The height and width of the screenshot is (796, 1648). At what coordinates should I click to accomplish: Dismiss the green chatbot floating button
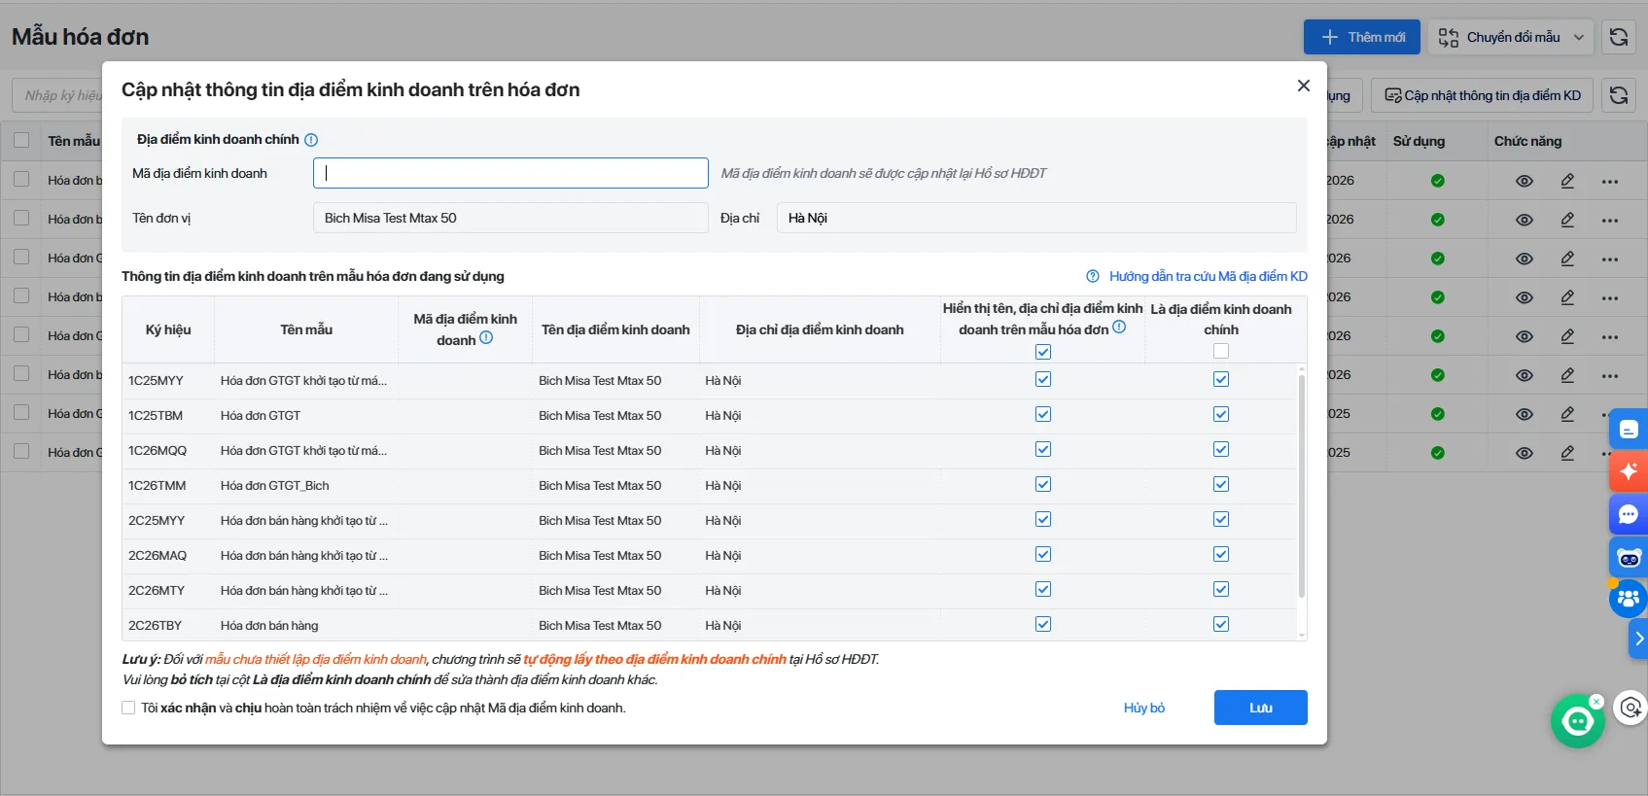pyautogui.click(x=1595, y=701)
